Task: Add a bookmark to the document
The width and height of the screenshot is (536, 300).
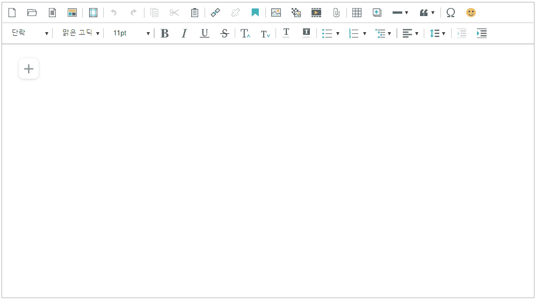Action: click(255, 12)
